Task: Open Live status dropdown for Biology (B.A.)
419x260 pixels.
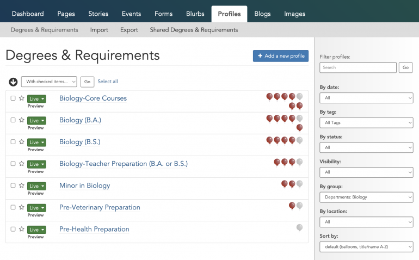Action: [x=36, y=121]
